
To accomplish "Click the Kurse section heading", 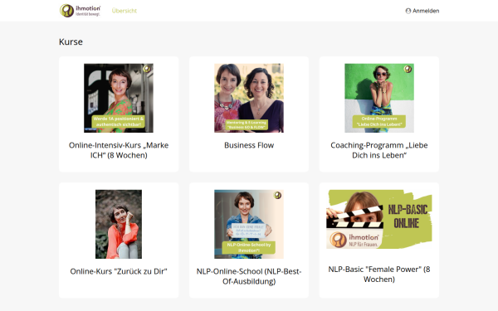I will coord(71,42).
